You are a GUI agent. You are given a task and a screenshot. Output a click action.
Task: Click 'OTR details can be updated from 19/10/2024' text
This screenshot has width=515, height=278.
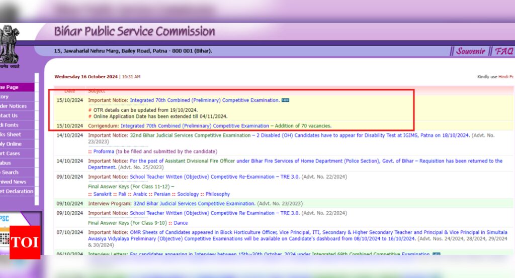145,110
